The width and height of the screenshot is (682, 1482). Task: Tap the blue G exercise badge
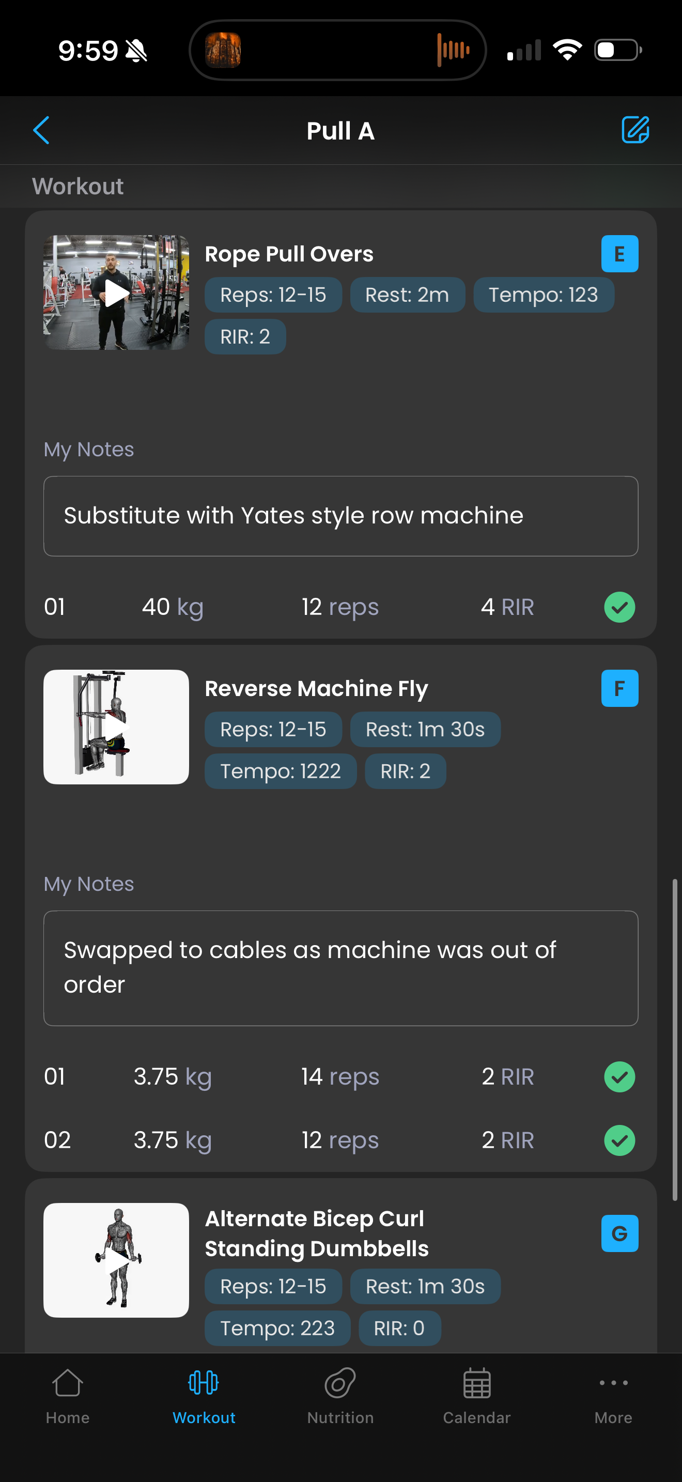pos(619,1233)
